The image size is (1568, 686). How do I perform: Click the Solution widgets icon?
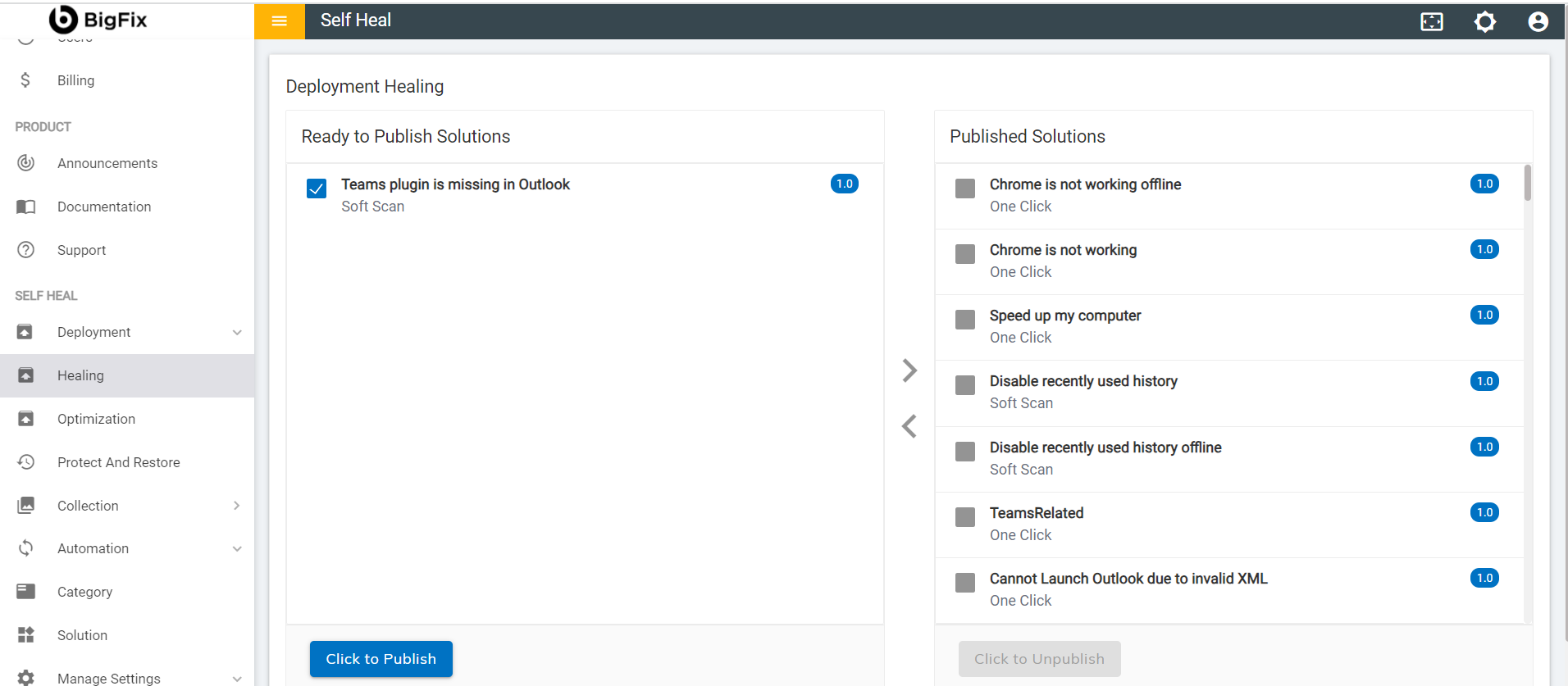coord(26,634)
